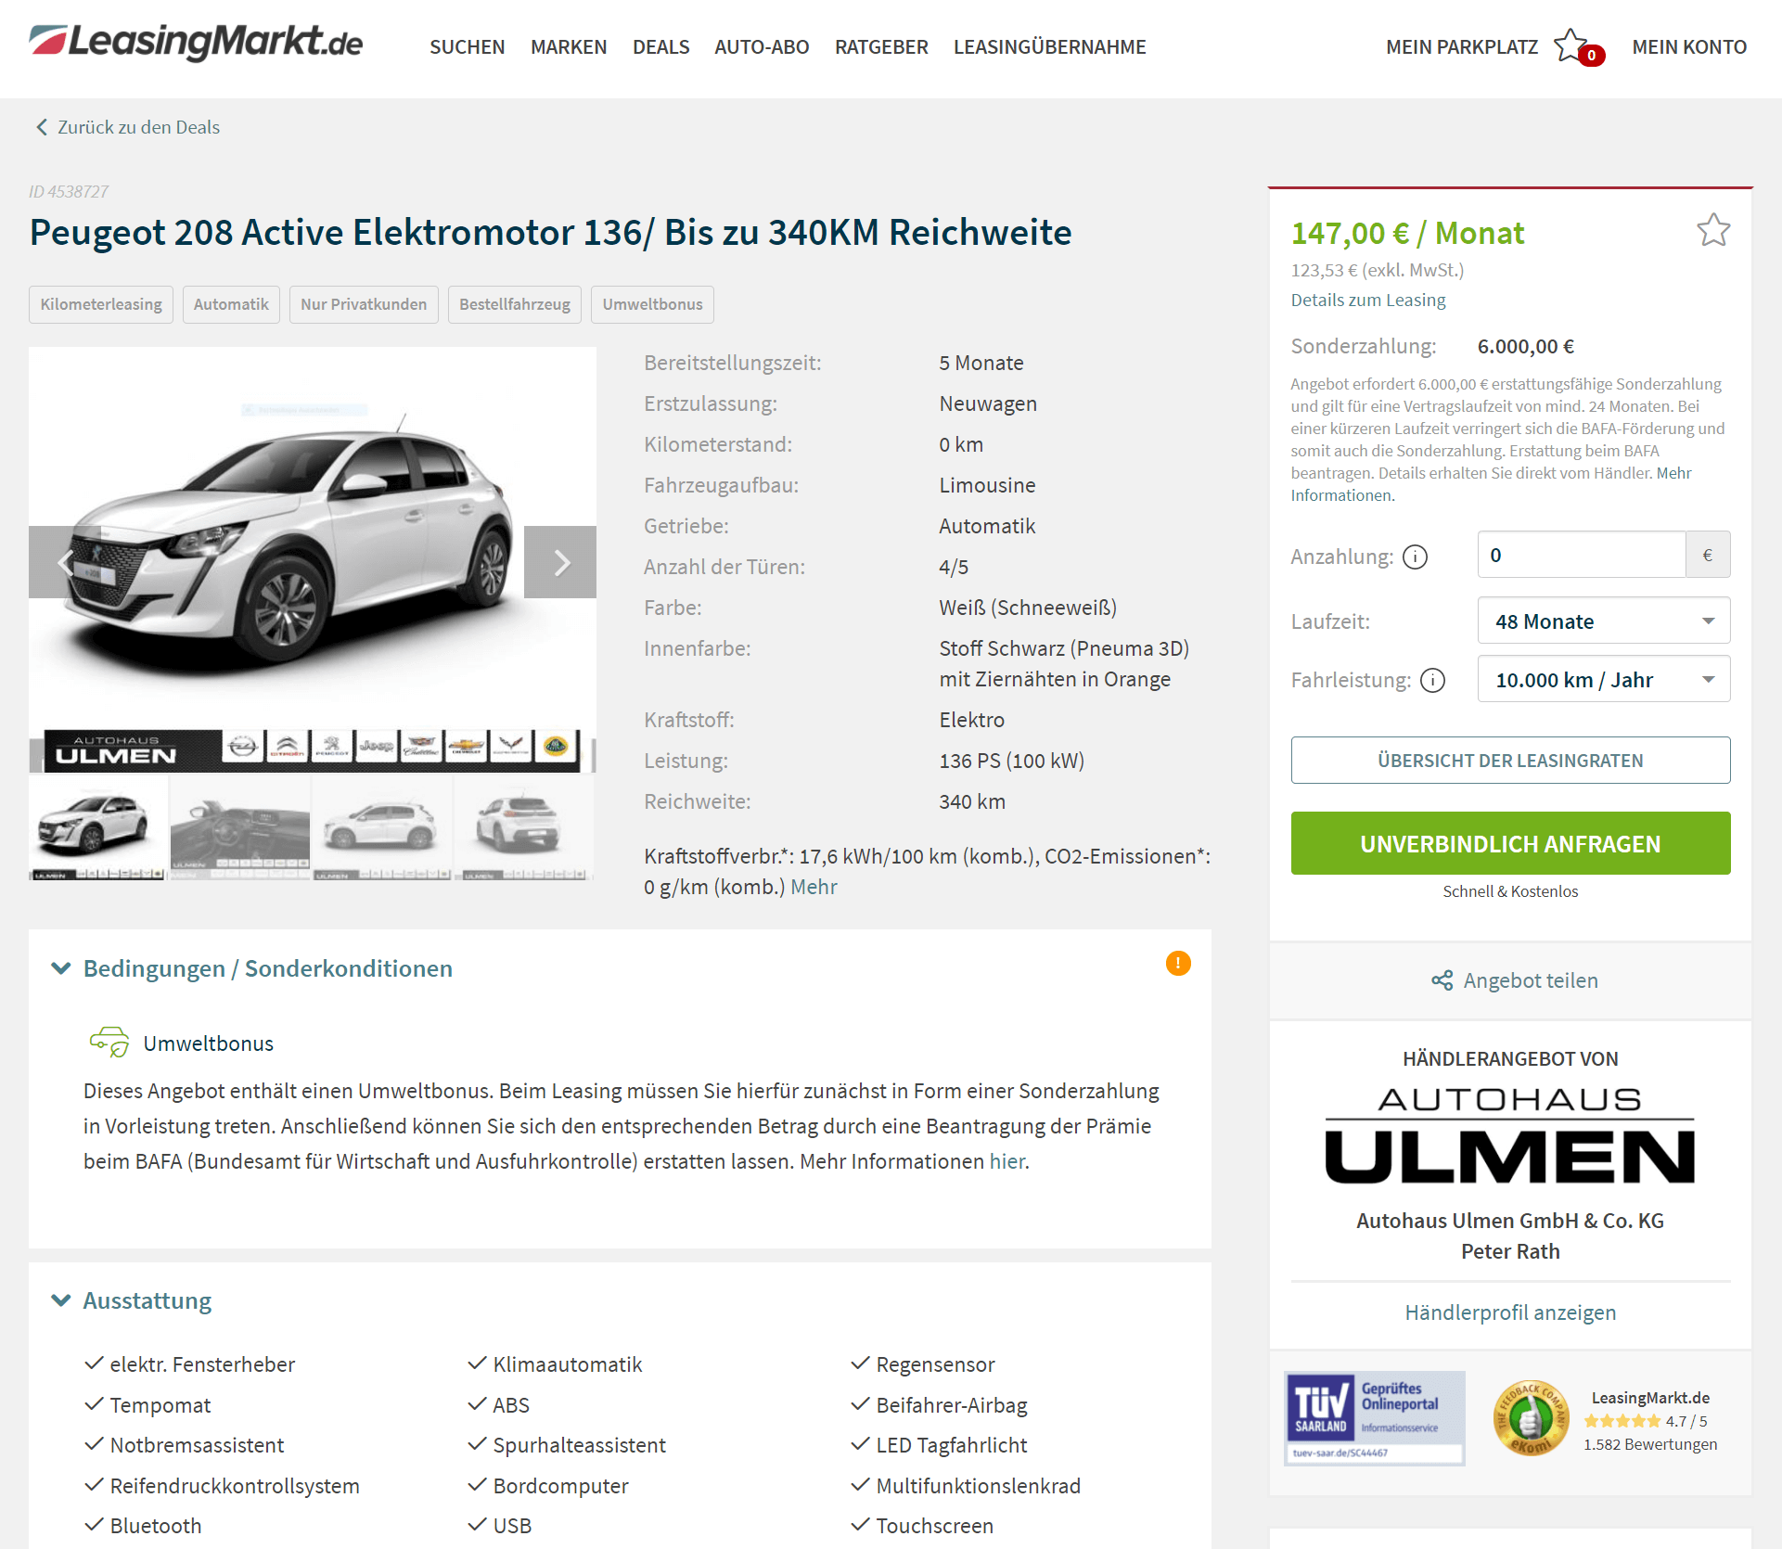
Task: Click the hier link in Umweltbonus text
Action: (1007, 1161)
